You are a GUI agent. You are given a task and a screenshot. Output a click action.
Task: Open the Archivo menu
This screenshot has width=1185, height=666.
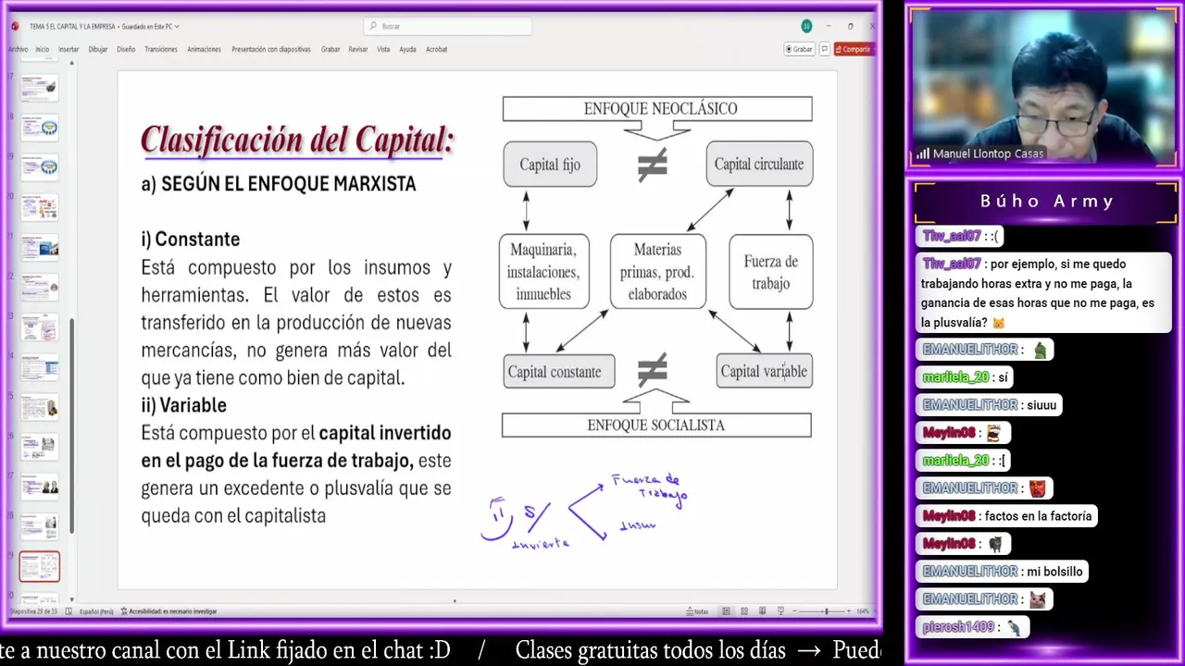18,49
